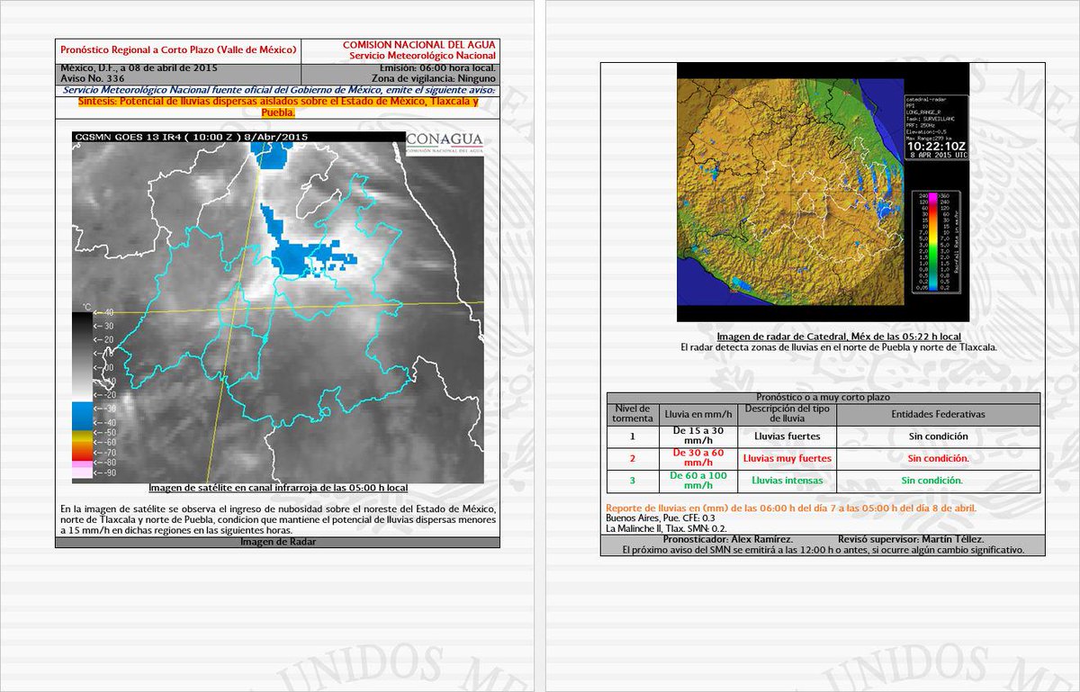The image size is (1080, 692).
Task: Select the title "Pronóstico Regional a Corto Plazo (Valle de México)"
Action: pos(176,50)
